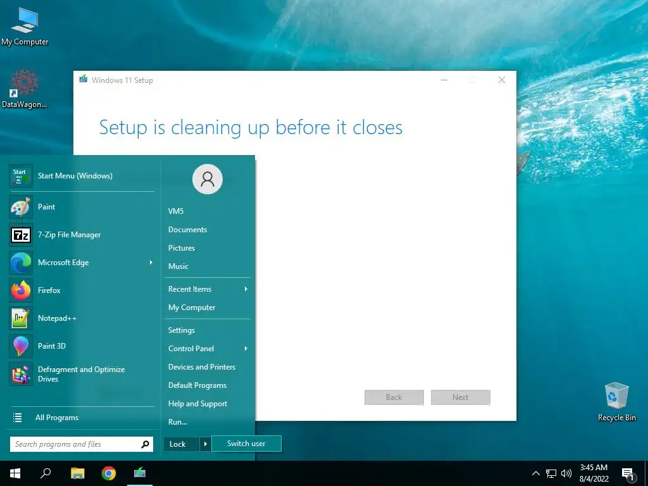Open Google Chrome from the taskbar
The image size is (648, 486).
[109, 473]
